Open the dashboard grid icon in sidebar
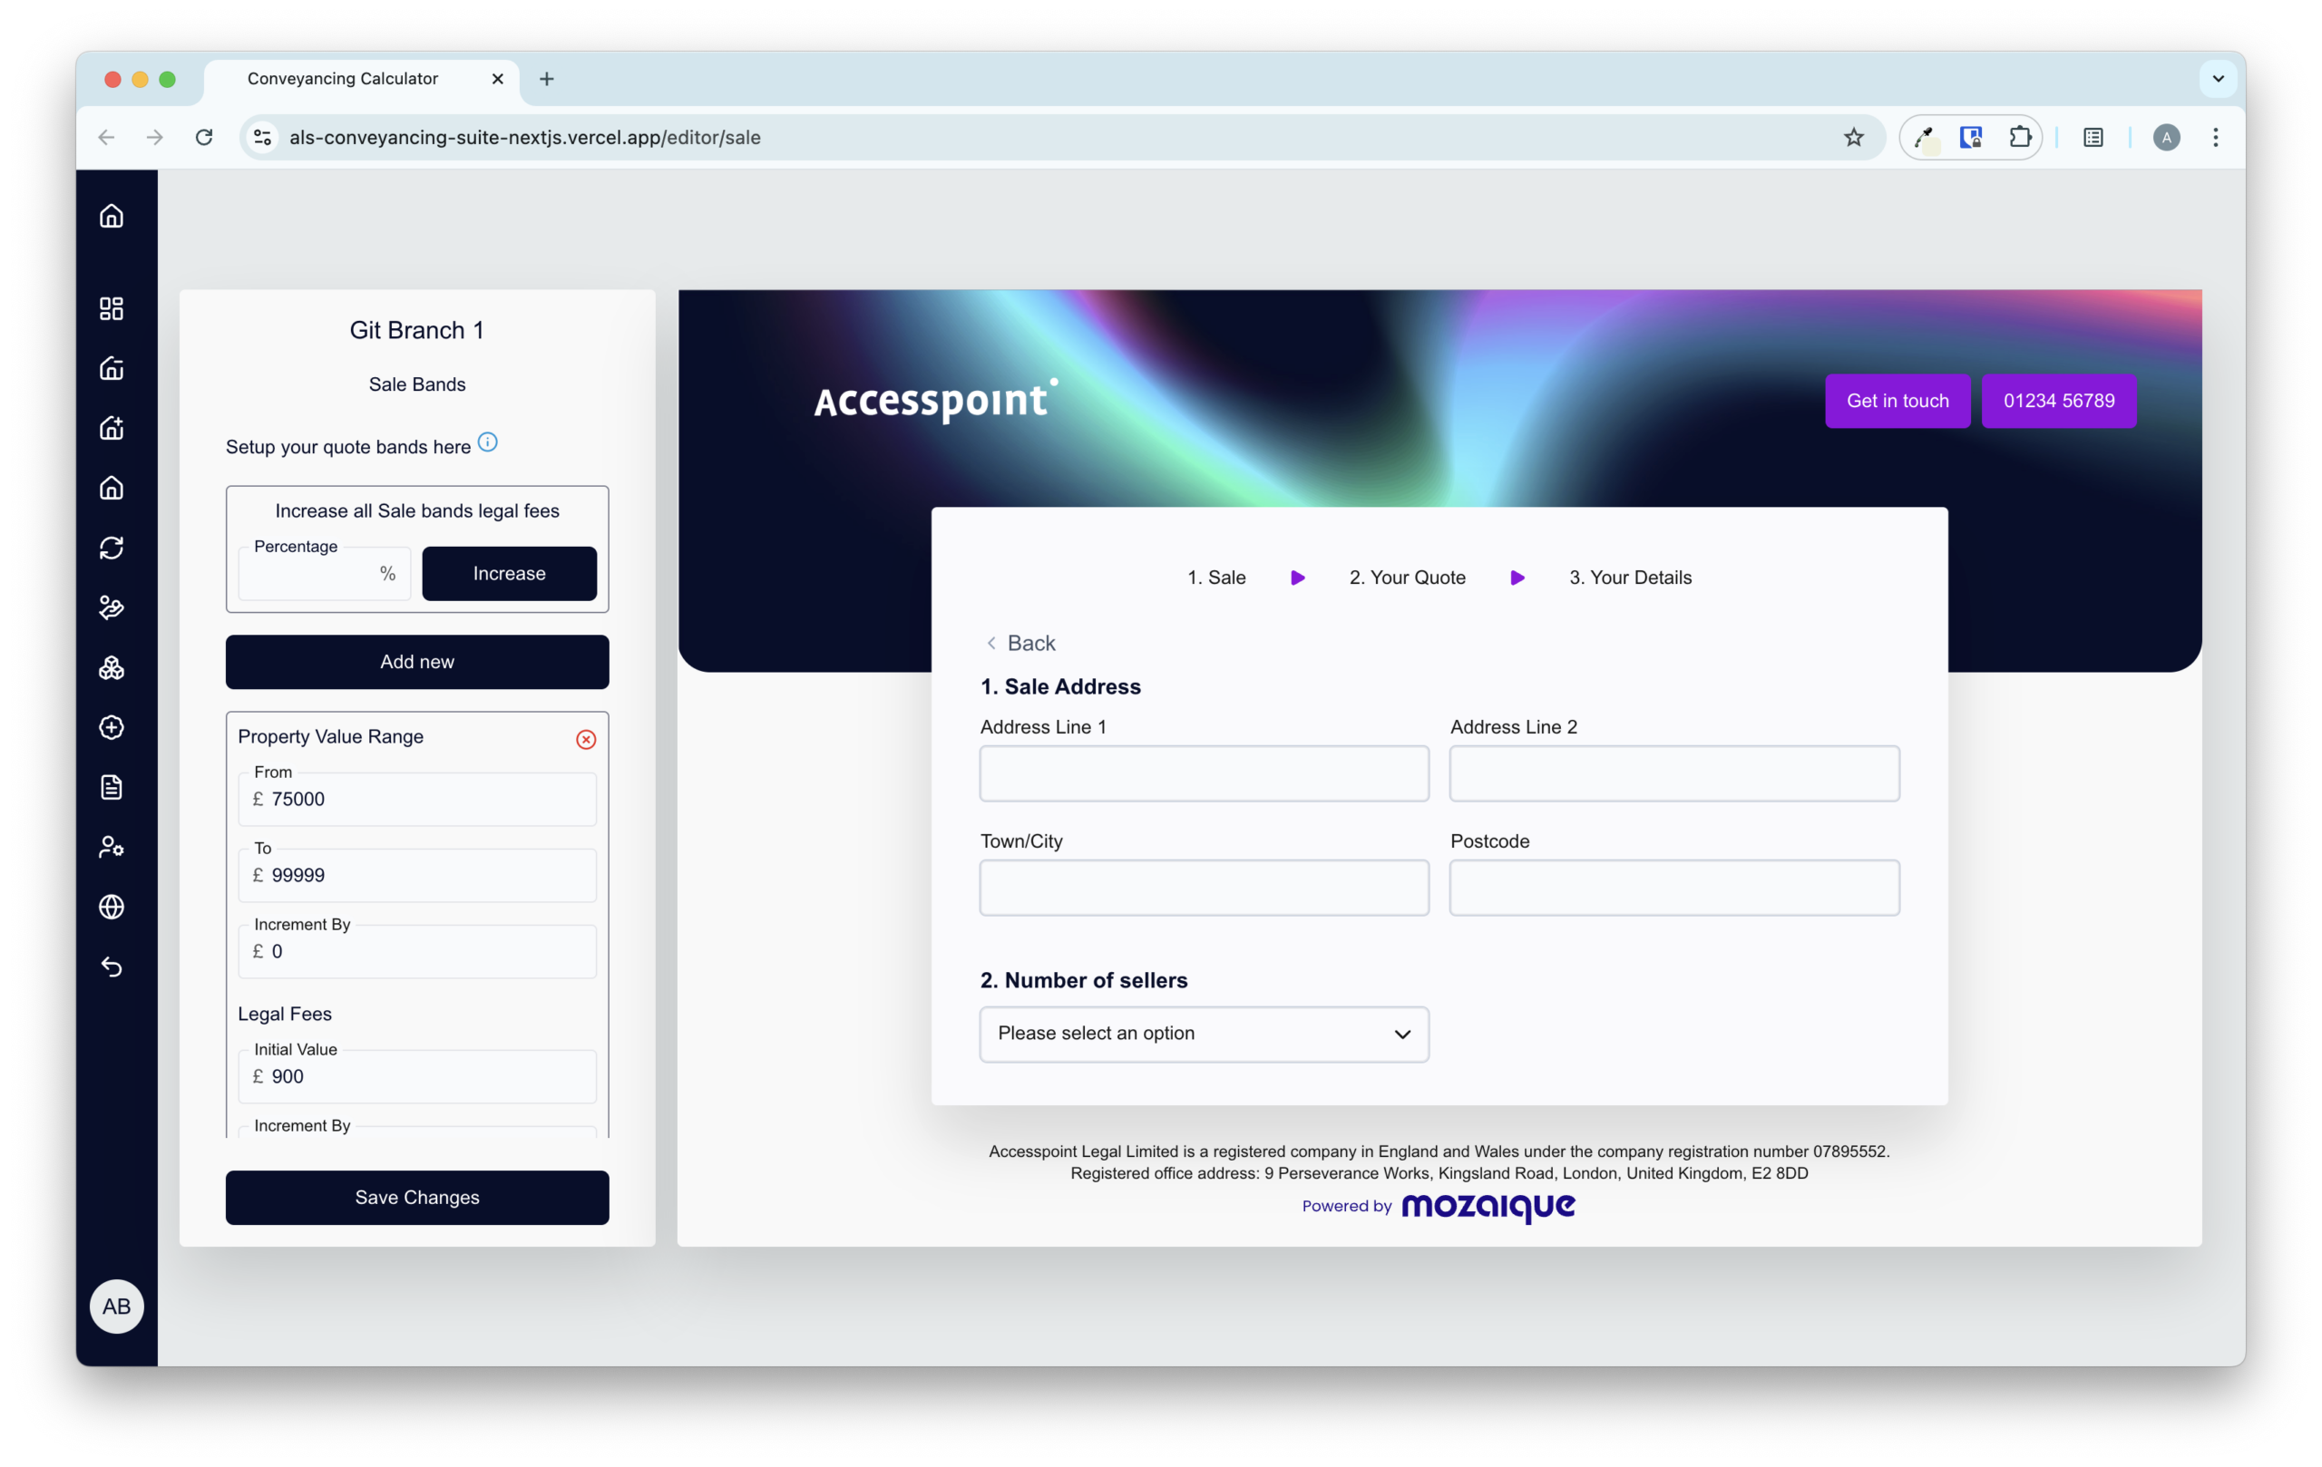This screenshot has height=1467, width=2322. coord(112,308)
